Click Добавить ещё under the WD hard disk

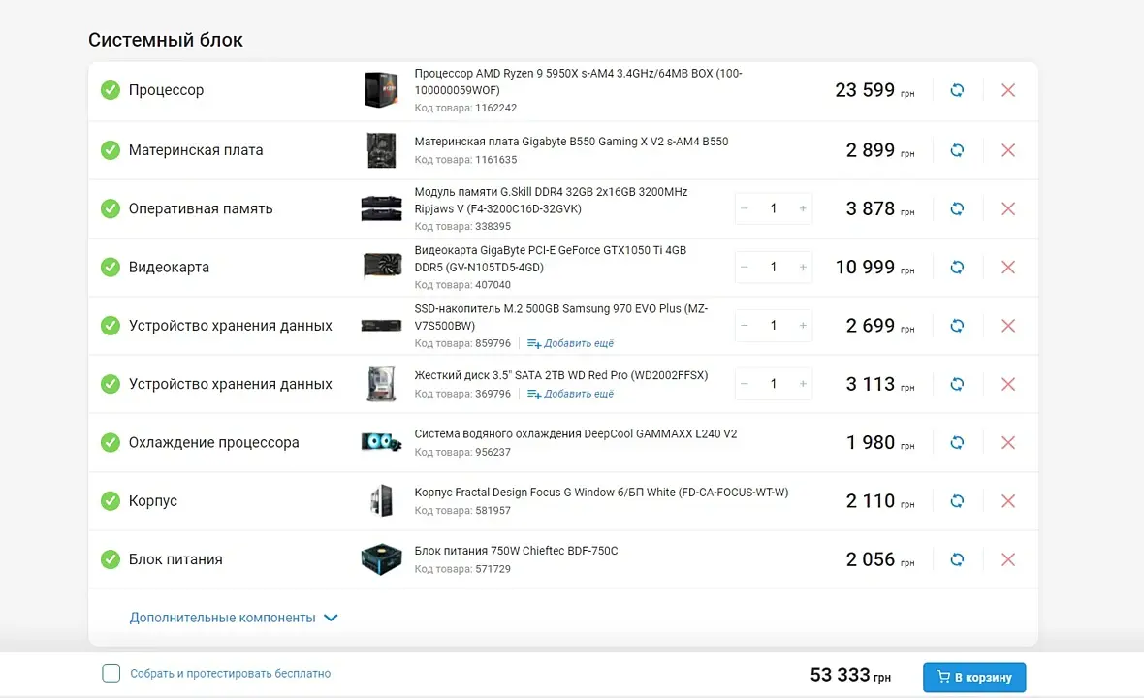(x=570, y=395)
